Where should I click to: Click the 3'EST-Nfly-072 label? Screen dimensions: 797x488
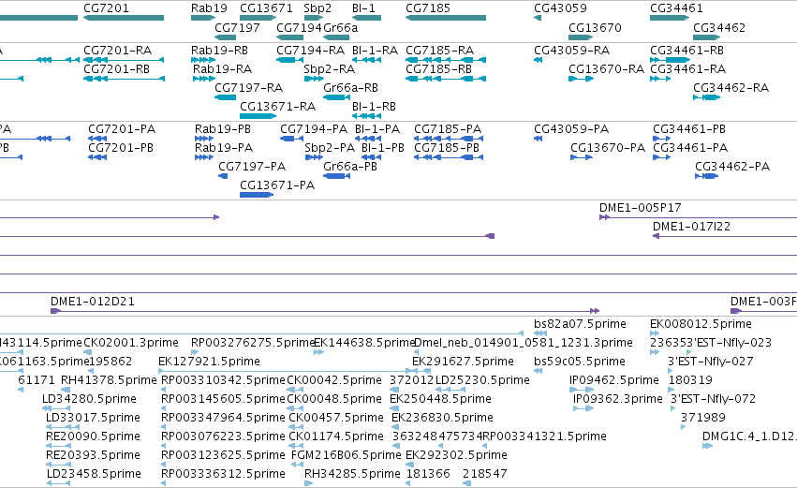[x=713, y=400]
